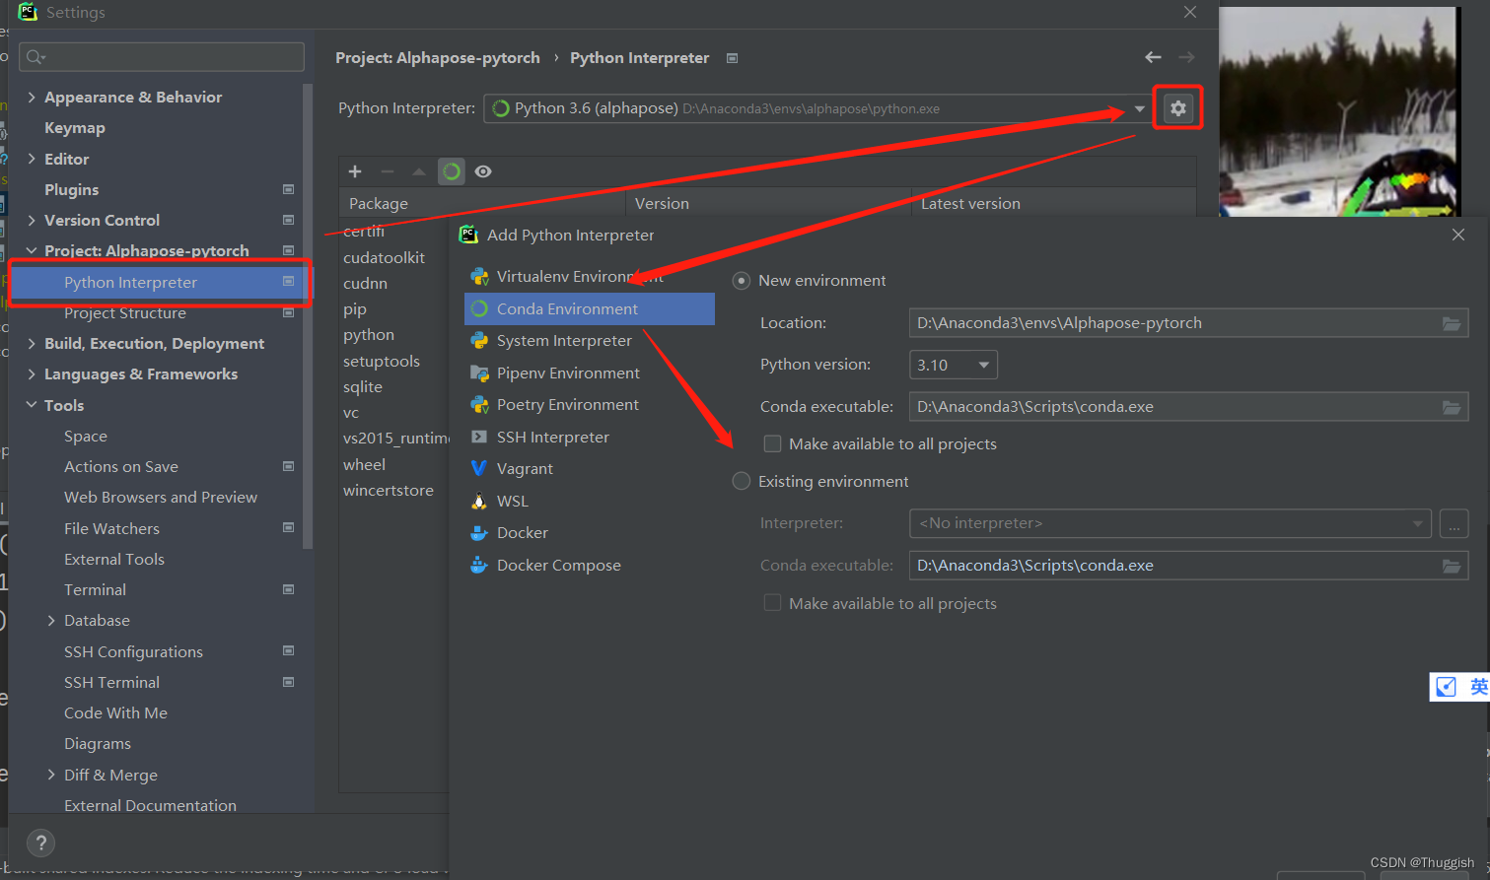Viewport: 1490px width, 880px height.
Task: Choose Docker interpreter type
Action: click(x=590, y=533)
